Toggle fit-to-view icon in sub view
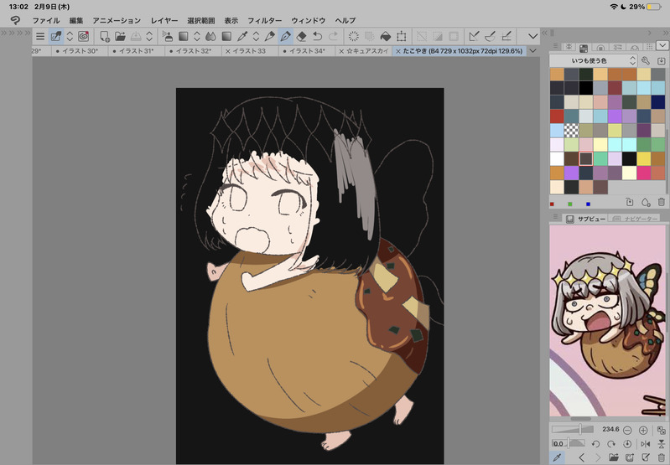 click(662, 430)
